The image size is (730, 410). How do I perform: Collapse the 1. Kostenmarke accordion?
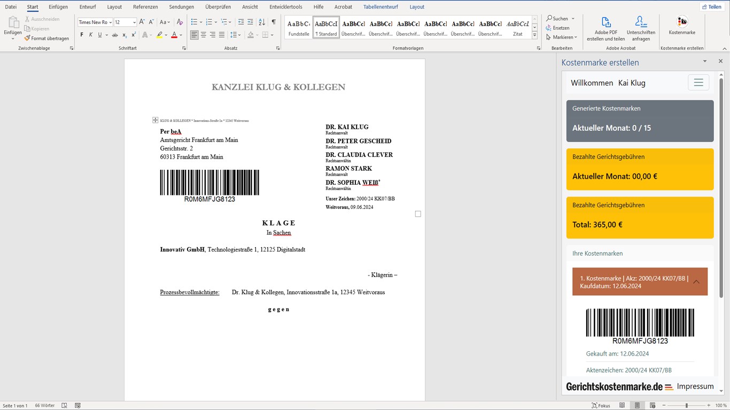pyautogui.click(x=640, y=282)
